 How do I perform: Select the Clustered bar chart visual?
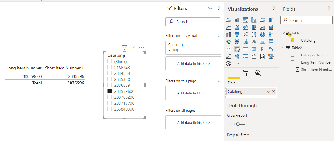coord(245,20)
